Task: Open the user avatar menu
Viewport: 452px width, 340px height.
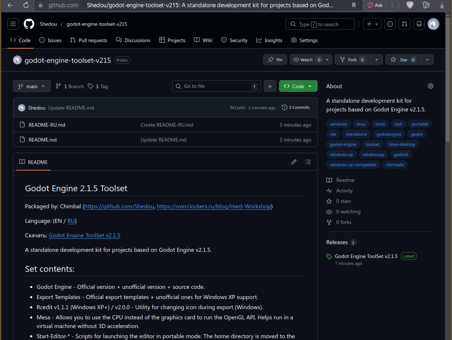Action: (x=434, y=24)
